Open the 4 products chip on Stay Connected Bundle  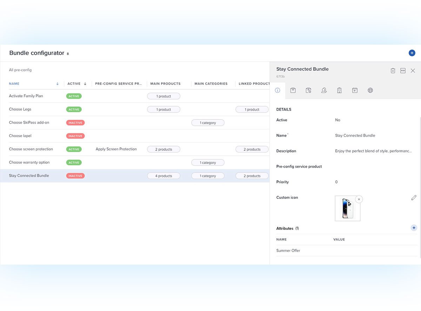coord(163,175)
